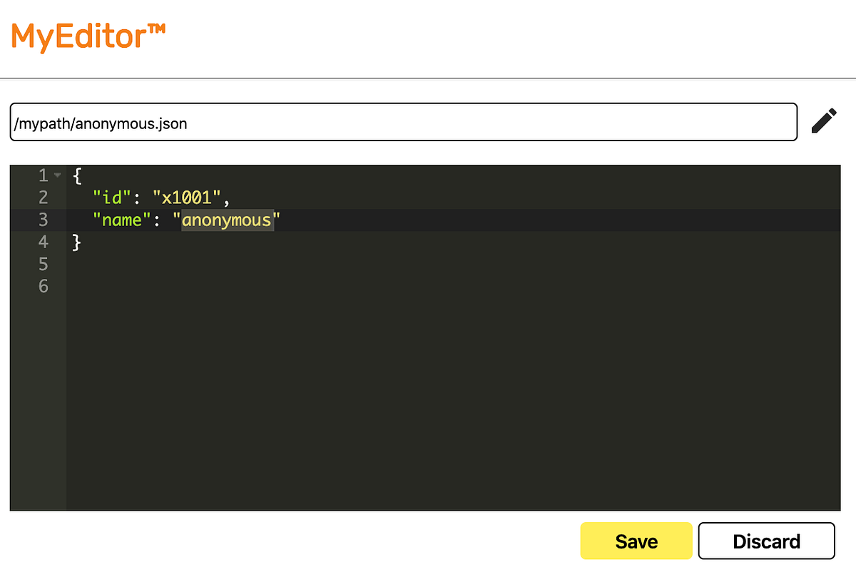Click the file path input field
856x572 pixels.
coord(403,122)
